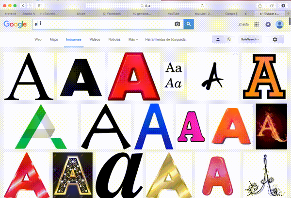
Task: Switch to Maps results tab
Action: pos(54,39)
